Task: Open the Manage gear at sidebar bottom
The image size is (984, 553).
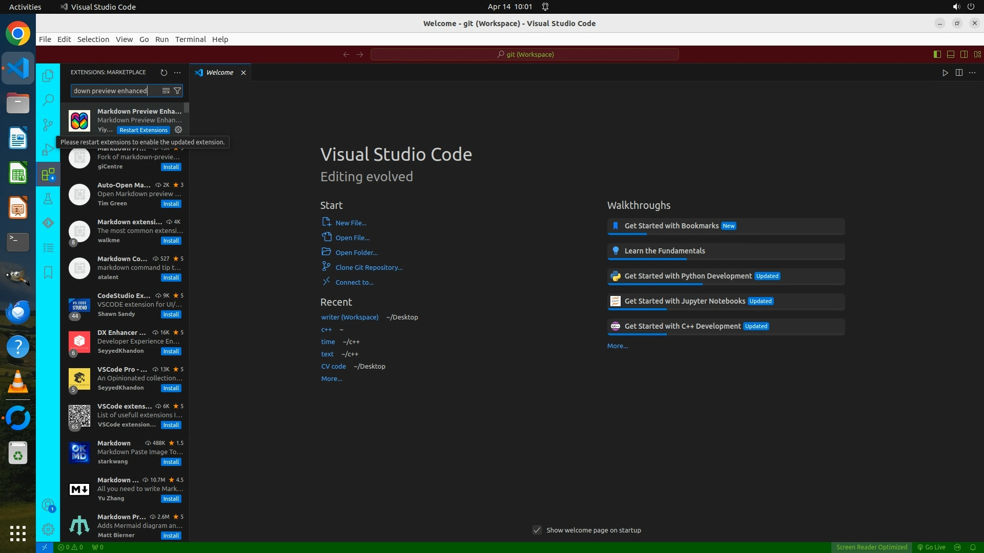Action: click(48, 529)
